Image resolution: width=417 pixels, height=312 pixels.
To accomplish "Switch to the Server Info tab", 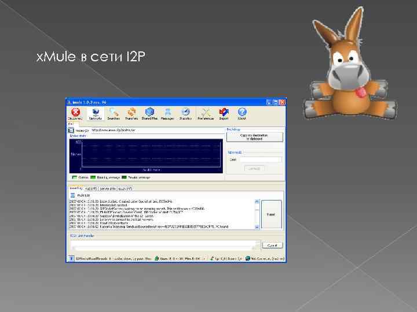I will pyautogui.click(x=108, y=188).
